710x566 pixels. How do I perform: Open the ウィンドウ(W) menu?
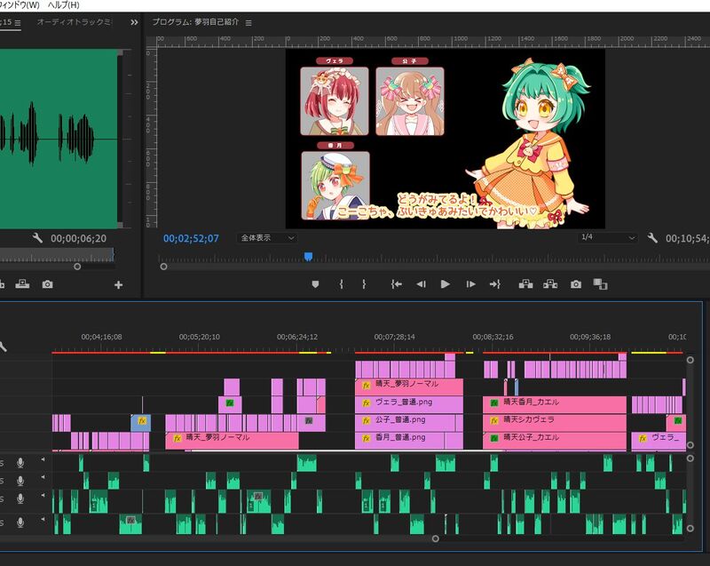point(19,5)
